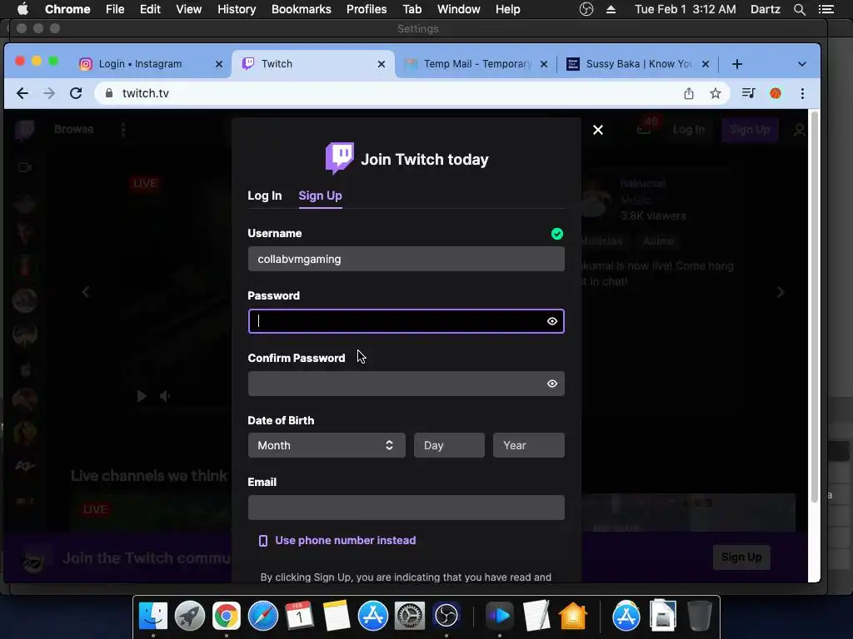Click the Twitch logo in dialog header
Screen dimensions: 853x639
(340, 158)
